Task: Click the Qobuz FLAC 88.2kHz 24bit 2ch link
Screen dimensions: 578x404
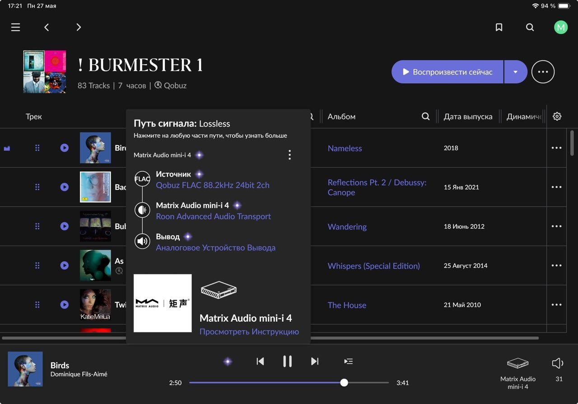Action: (213, 185)
